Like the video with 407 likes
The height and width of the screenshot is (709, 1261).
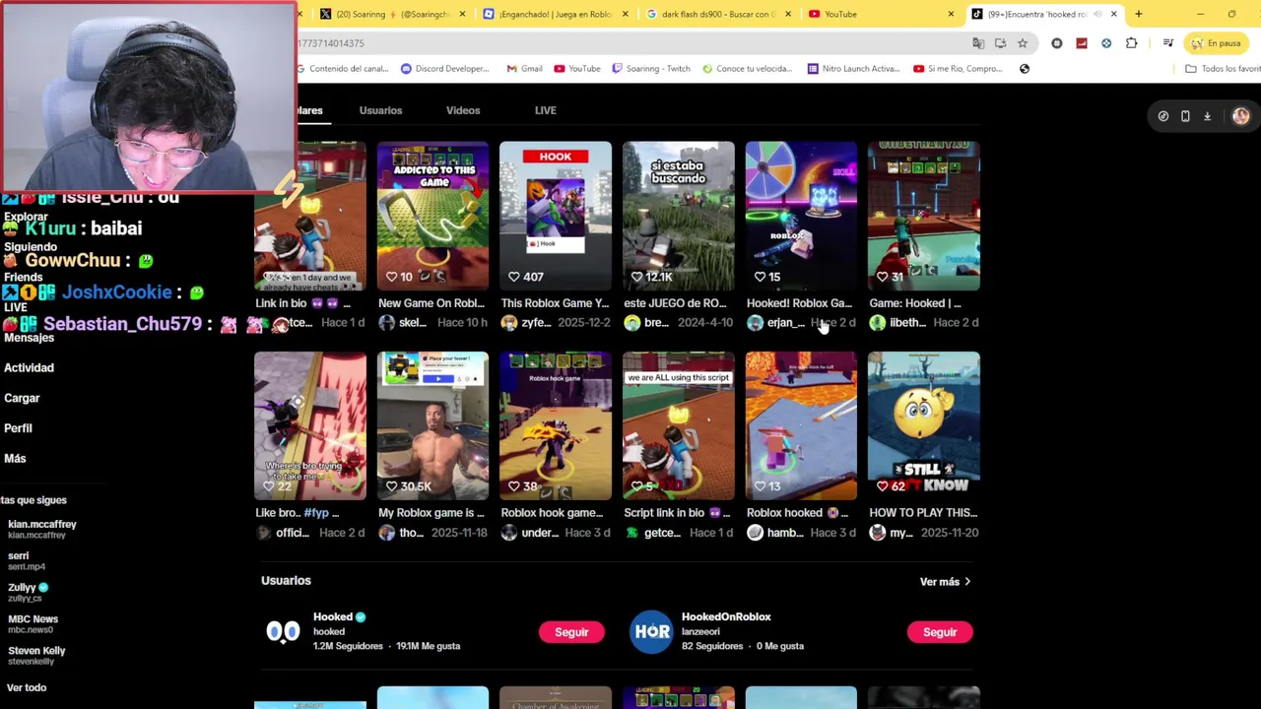click(513, 277)
